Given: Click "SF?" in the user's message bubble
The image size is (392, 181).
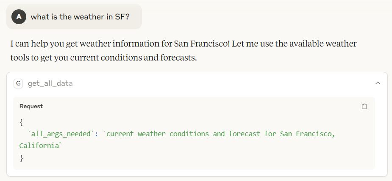Looking at the screenshot, I should click(122, 16).
